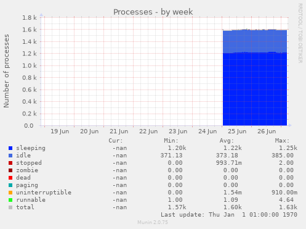
Task: Click the paging legend color swatch
Action: point(10,185)
